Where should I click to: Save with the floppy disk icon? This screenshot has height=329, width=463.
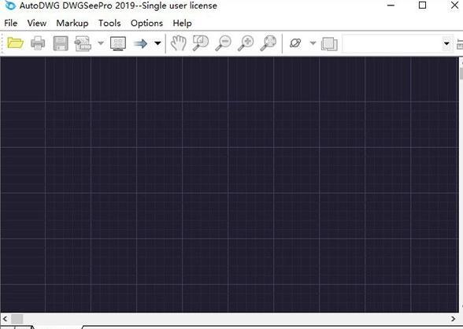click(x=61, y=43)
